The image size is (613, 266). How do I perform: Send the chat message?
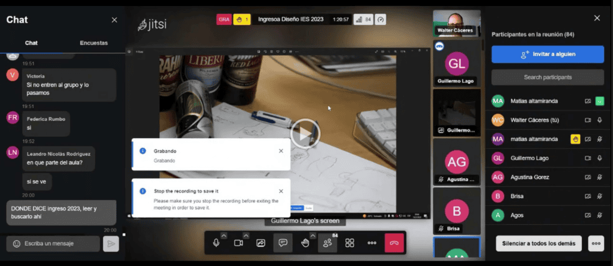(x=111, y=244)
